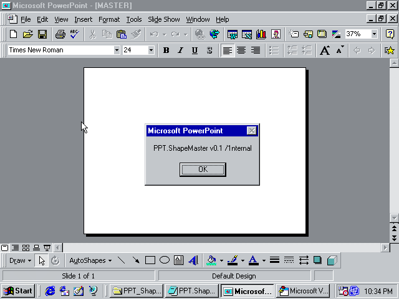Screen dimensions: 399x299
Task: Click the Decrease Font Size icon
Action: (340, 50)
